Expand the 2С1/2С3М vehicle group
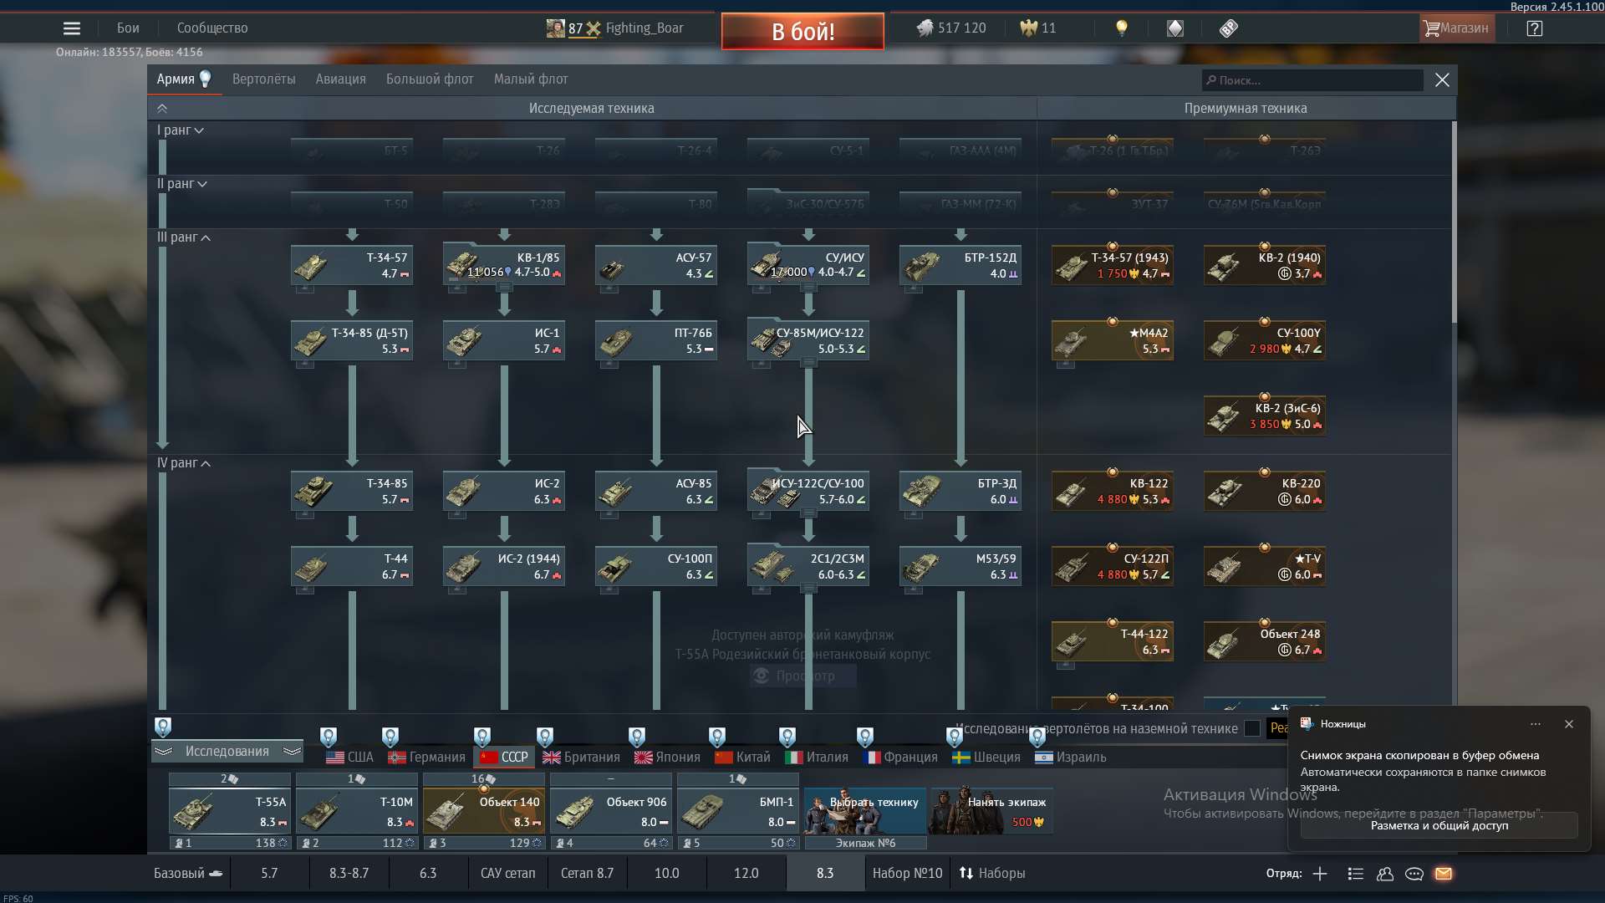Image resolution: width=1605 pixels, height=903 pixels. (808, 589)
